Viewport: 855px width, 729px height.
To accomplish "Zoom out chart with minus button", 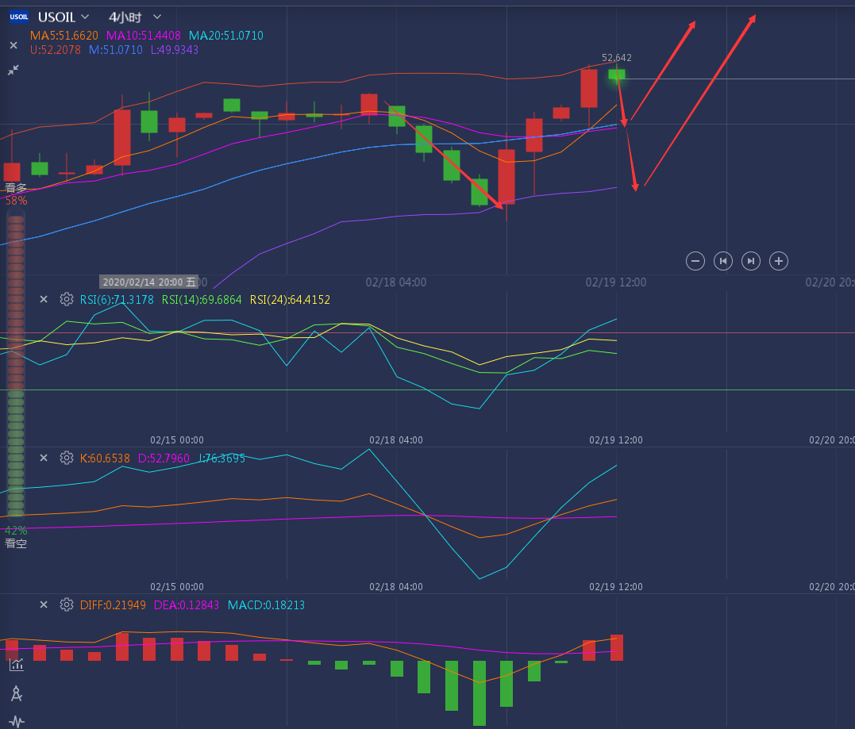I will coord(695,261).
